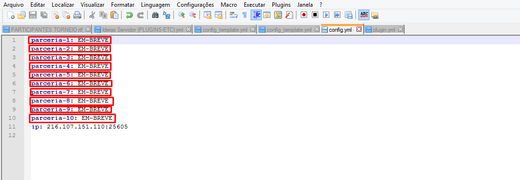This screenshot has height=180, width=520.
Task: Click the Copy icon in the toolbar
Action: coord(103,15)
